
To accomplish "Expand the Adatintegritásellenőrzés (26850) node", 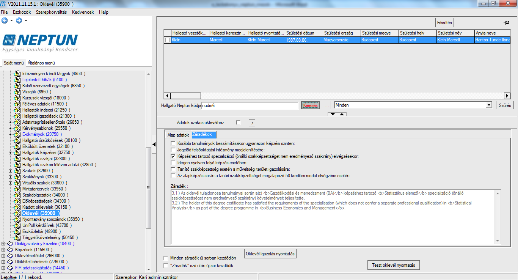I will [10, 122].
